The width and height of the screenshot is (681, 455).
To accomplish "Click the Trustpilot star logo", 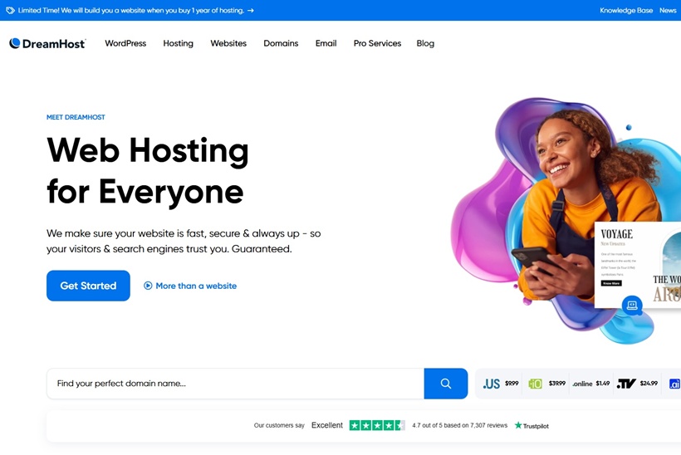I will point(532,425).
